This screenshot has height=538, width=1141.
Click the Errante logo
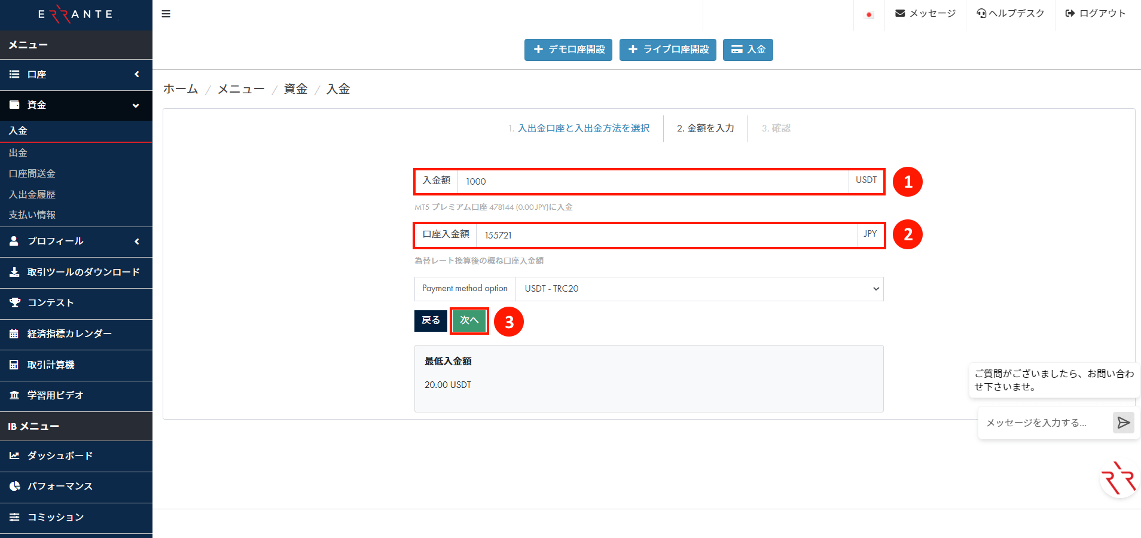pos(75,14)
